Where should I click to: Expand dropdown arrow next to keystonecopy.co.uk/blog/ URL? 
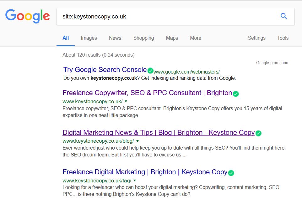[x=138, y=141]
